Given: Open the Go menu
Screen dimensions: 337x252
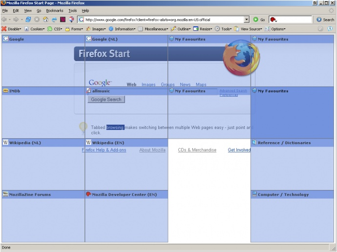Looking at the screenshot, I should [39, 11].
